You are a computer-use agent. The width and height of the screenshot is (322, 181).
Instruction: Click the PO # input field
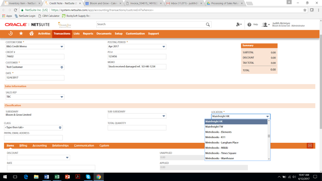click(x=137, y=57)
